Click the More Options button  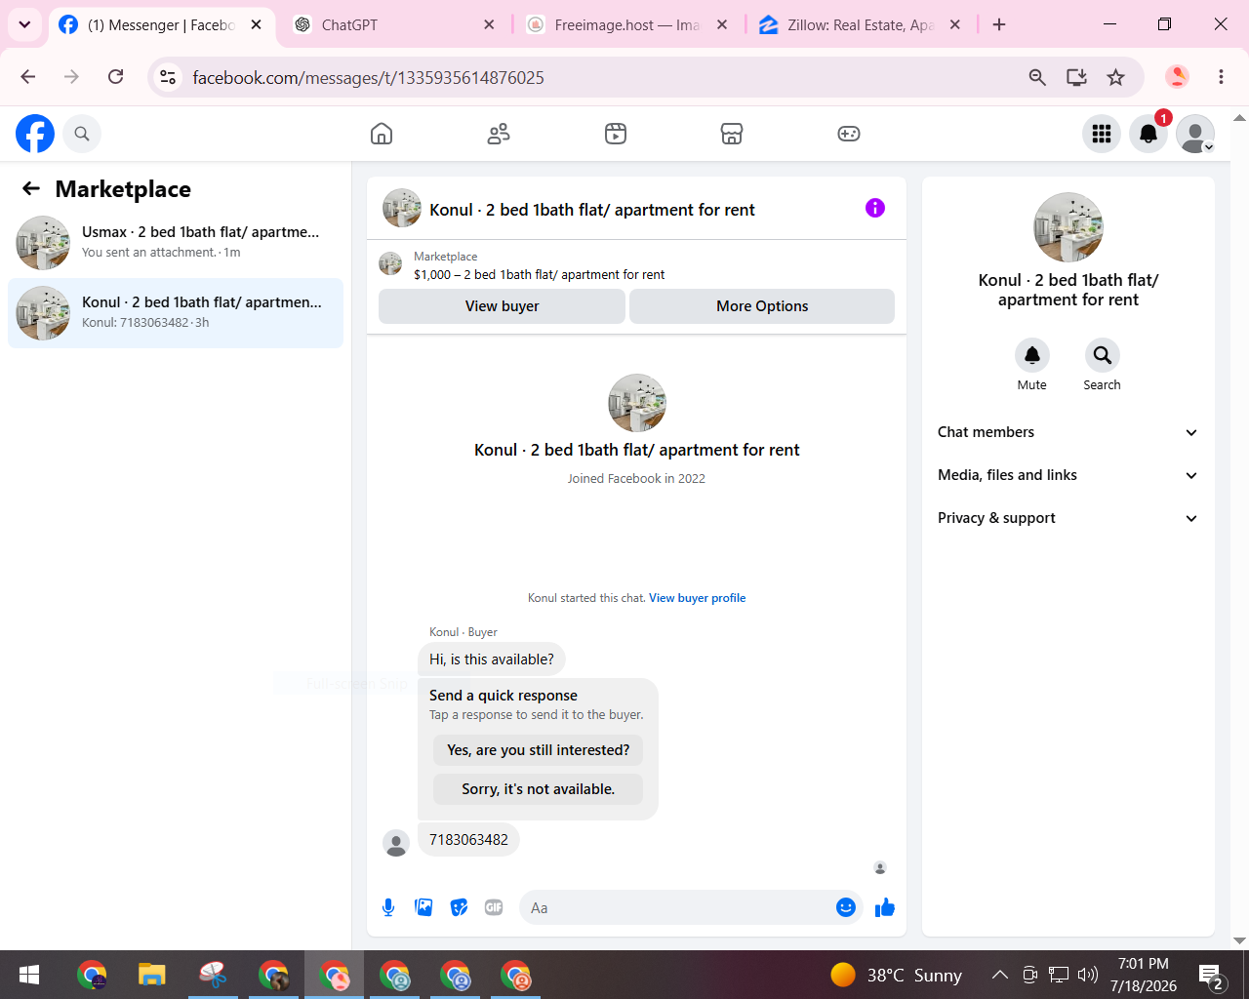(x=762, y=306)
